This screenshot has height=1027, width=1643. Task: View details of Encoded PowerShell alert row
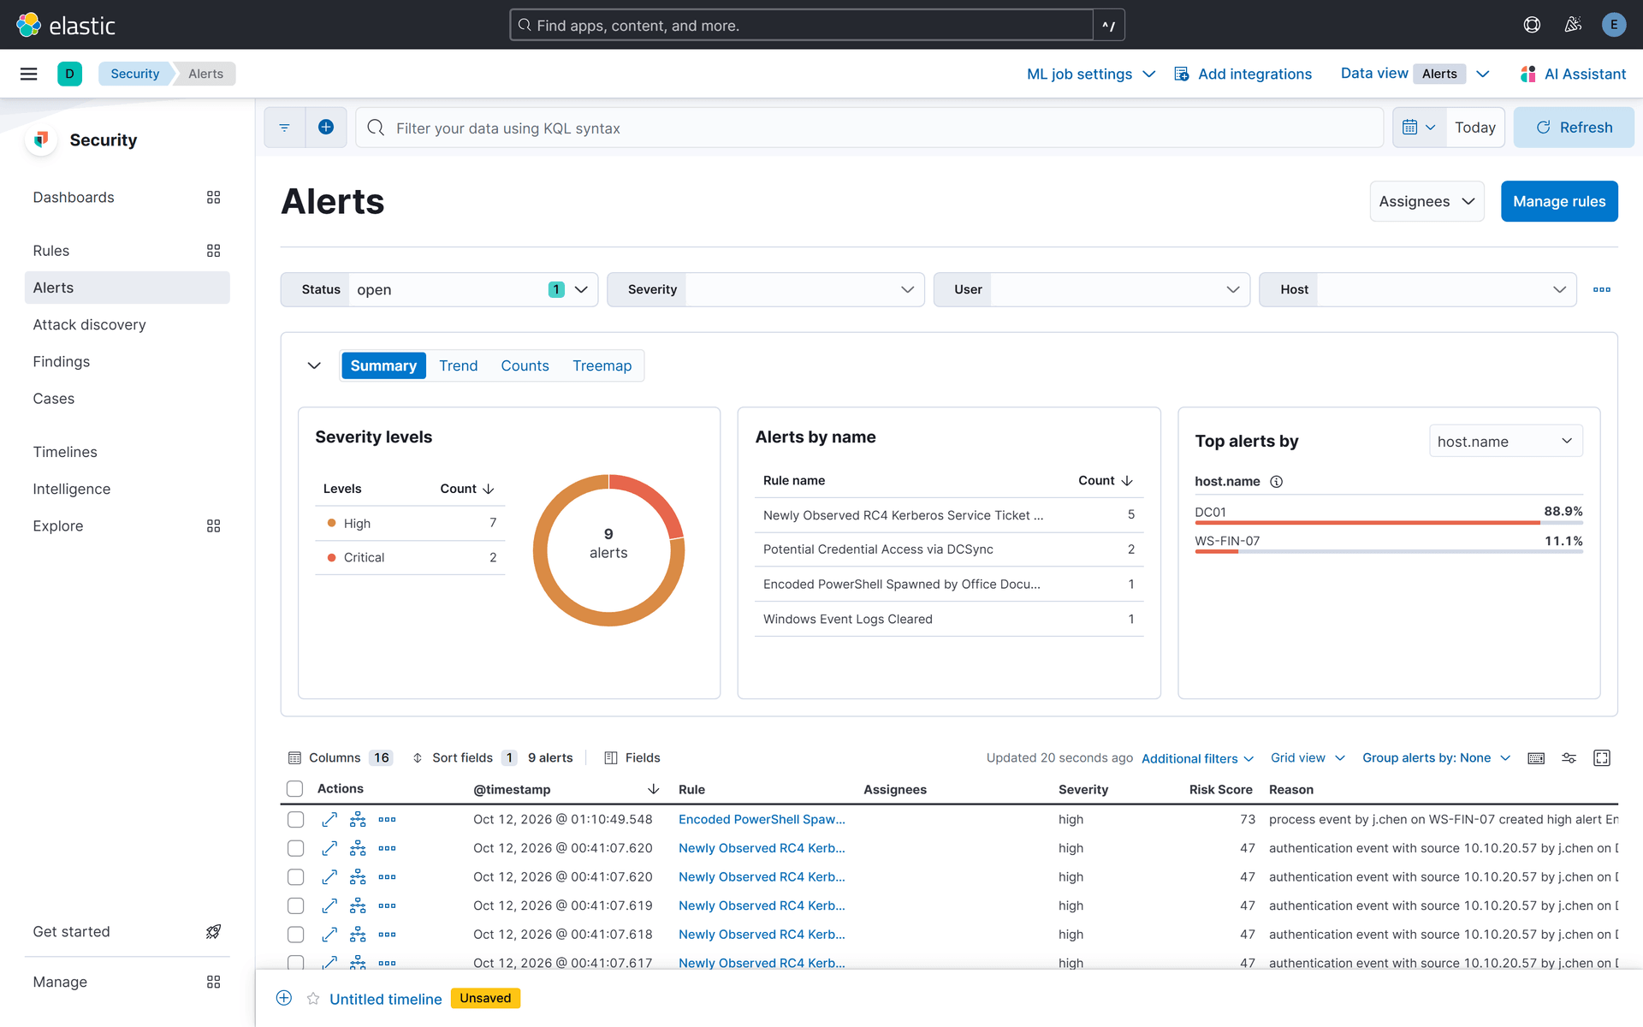(x=329, y=820)
